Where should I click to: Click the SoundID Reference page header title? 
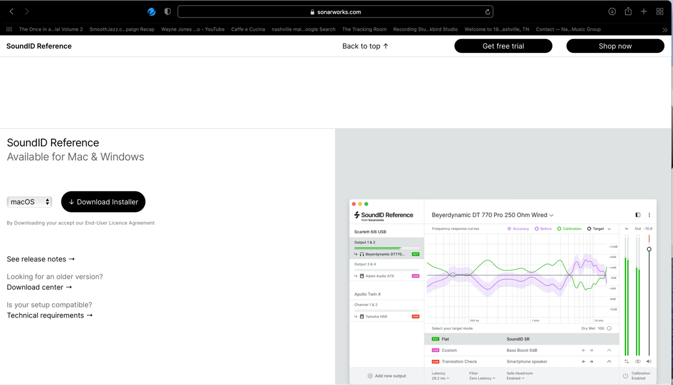pyautogui.click(x=39, y=46)
